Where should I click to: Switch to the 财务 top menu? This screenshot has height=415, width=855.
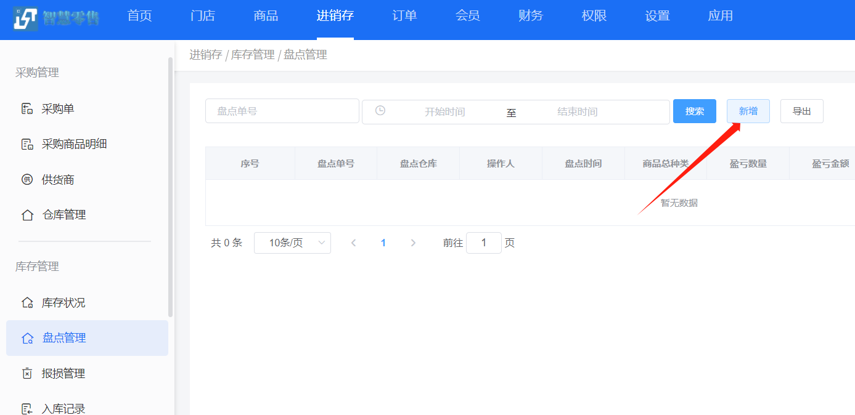click(x=531, y=16)
